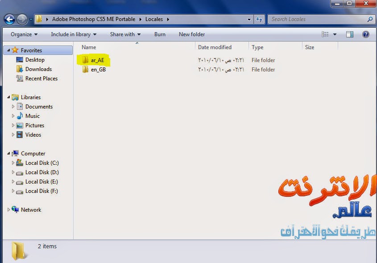The height and width of the screenshot is (263, 377).
Task: Click the search magnifier icon
Action: 370,19
